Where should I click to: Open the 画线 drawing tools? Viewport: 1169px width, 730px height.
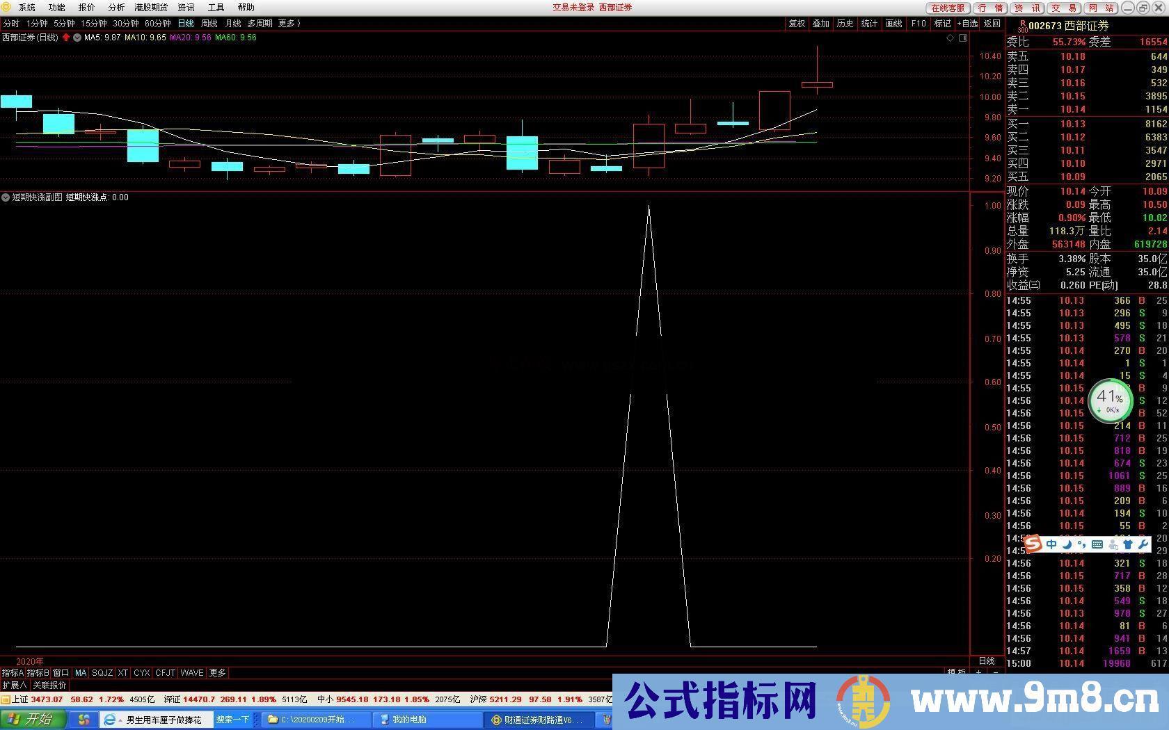point(893,23)
